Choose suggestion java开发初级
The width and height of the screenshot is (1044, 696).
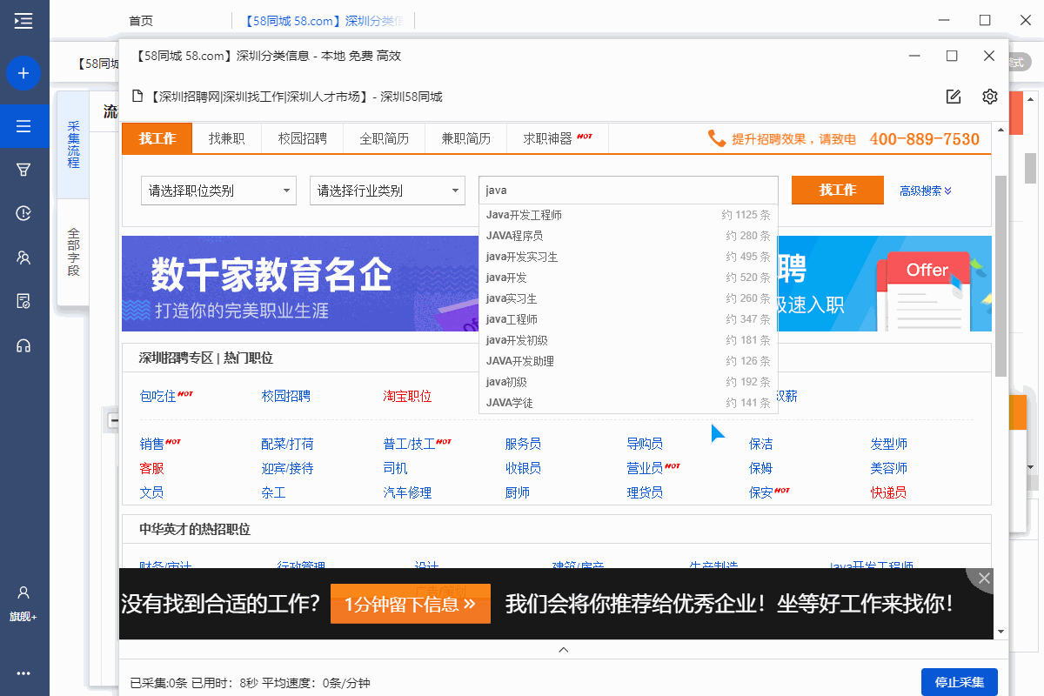[x=628, y=340]
